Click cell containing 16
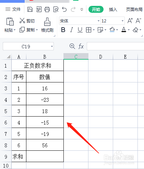The width and height of the screenshot is (144, 169). pos(45,88)
